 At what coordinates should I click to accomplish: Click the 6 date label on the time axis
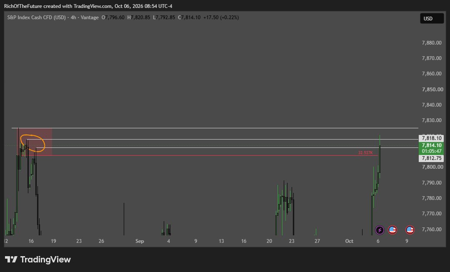(x=378, y=241)
